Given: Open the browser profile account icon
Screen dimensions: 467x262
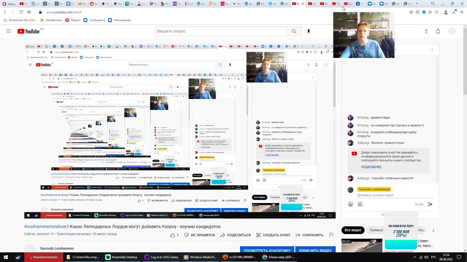Looking at the screenshot, I should pos(446,12).
